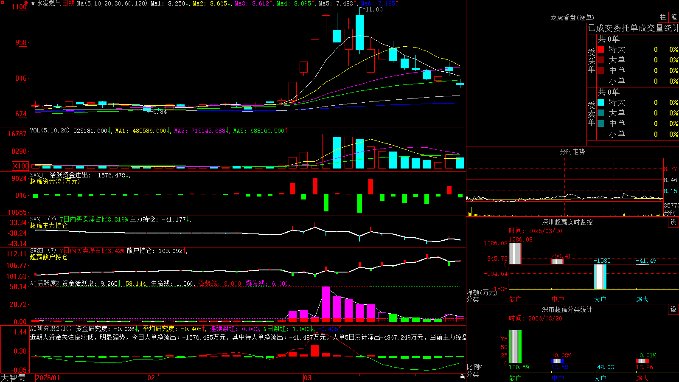Click the 中单 dark red swatch under 委买单
This screenshot has height=382, width=679.
point(601,70)
